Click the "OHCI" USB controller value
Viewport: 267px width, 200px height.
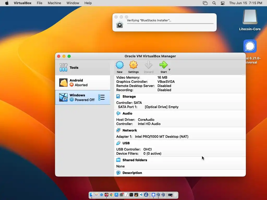[148, 149]
